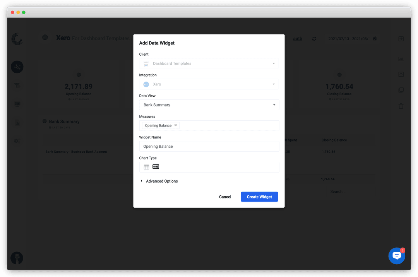Viewport: 418px width, 277px height.
Task: Open the Data View dropdown Bank Summary
Action: point(209,105)
